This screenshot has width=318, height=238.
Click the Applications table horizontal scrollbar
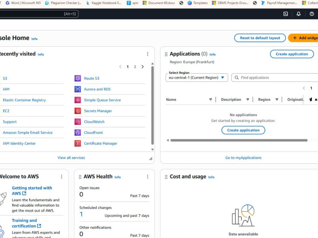(x=239, y=140)
